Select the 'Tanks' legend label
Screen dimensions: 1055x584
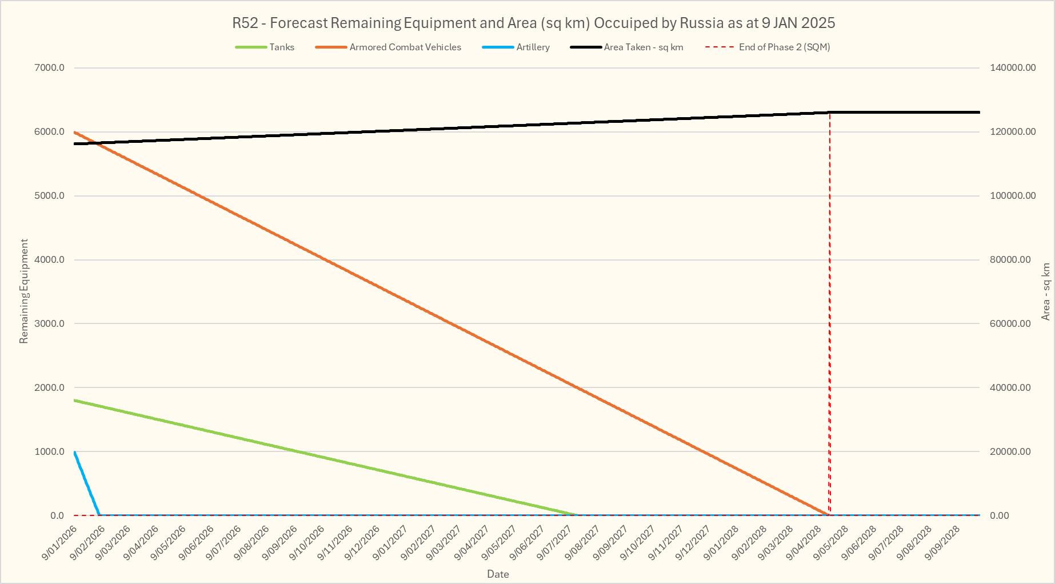pos(282,47)
